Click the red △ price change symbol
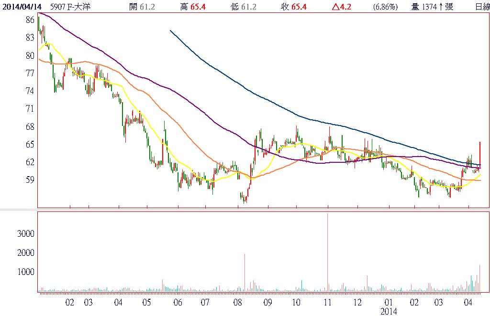This screenshot has height=316, width=490. coord(334,7)
